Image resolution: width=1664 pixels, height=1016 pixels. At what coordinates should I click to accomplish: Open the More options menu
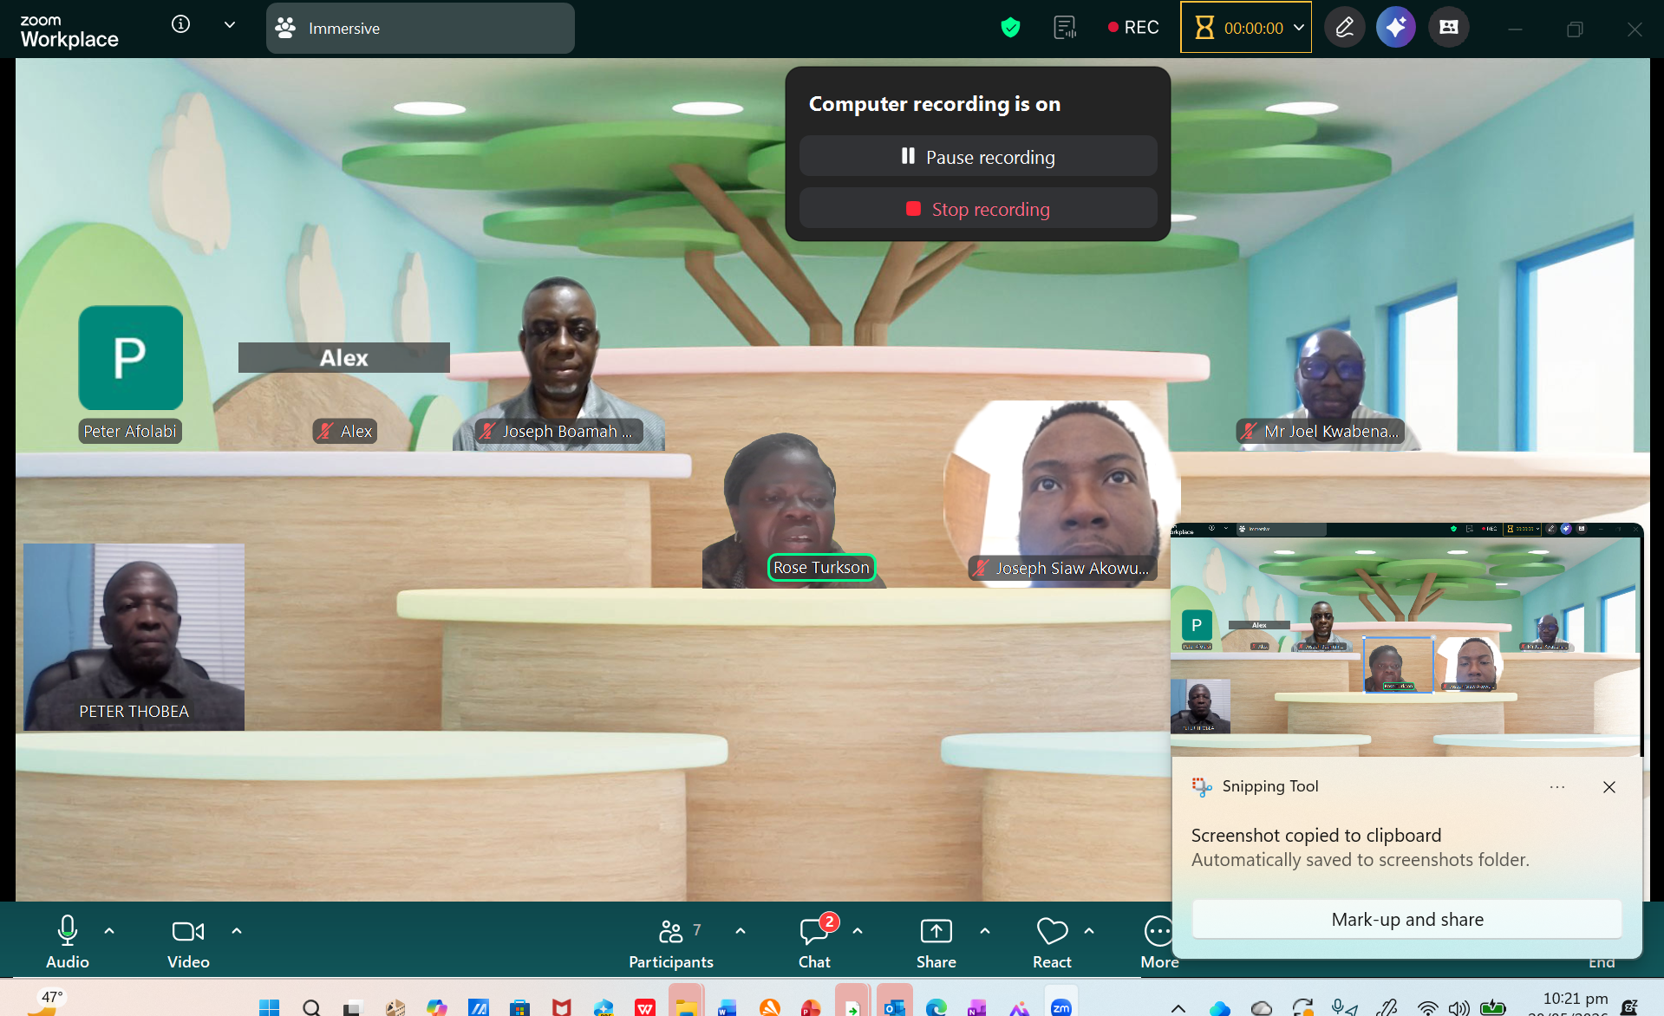(1158, 941)
